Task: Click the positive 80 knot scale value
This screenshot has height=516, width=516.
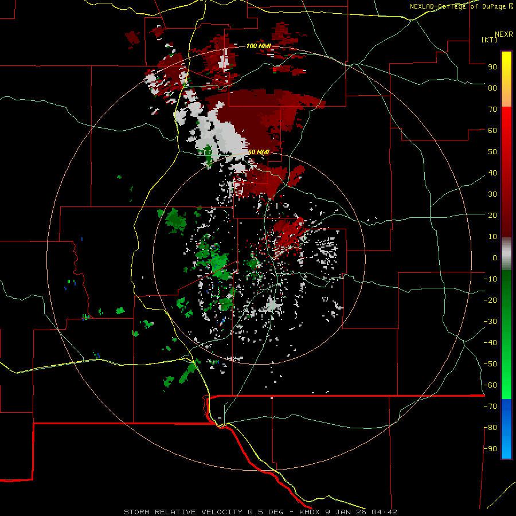Action: 492,88
